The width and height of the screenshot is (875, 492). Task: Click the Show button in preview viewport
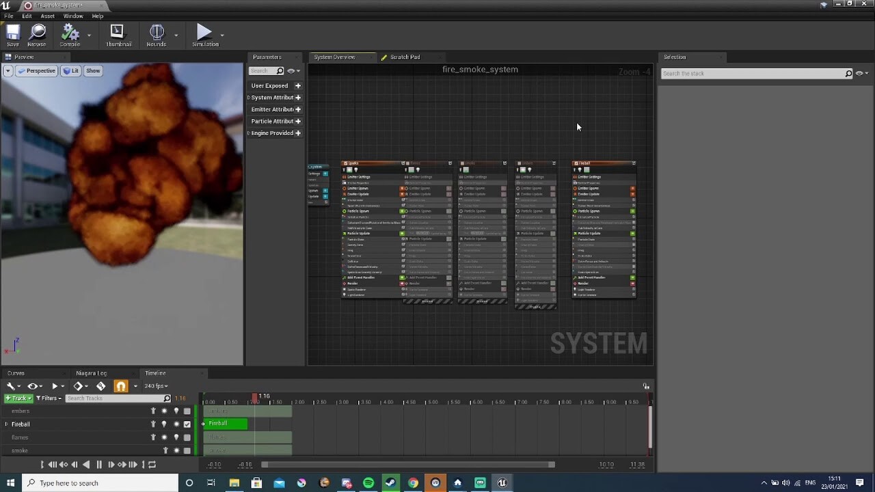pos(93,71)
